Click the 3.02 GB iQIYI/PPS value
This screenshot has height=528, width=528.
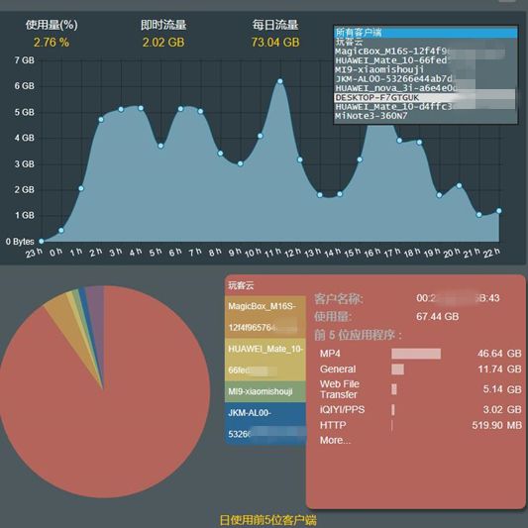pos(502,410)
